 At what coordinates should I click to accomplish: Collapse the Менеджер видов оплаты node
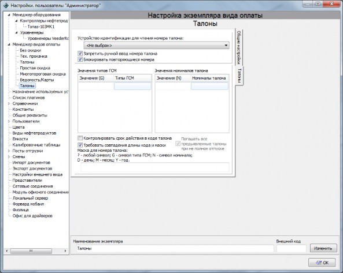(9, 44)
